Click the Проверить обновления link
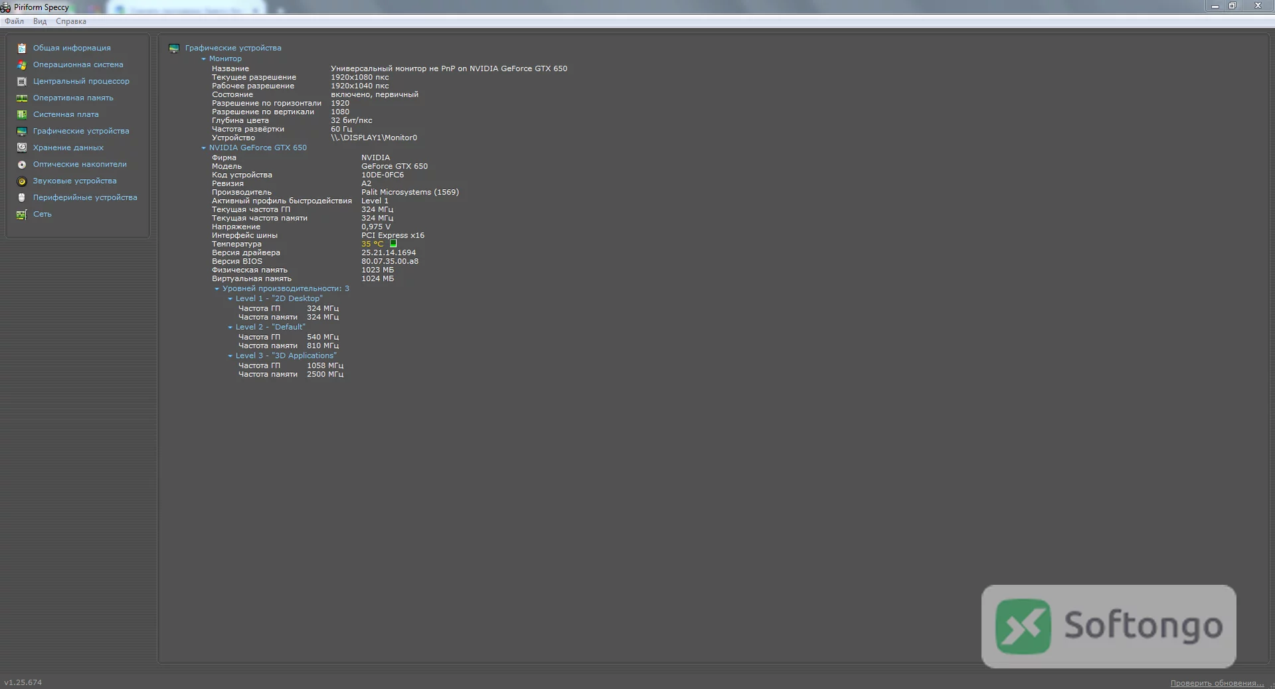This screenshot has width=1275, height=689. pos(1217,683)
